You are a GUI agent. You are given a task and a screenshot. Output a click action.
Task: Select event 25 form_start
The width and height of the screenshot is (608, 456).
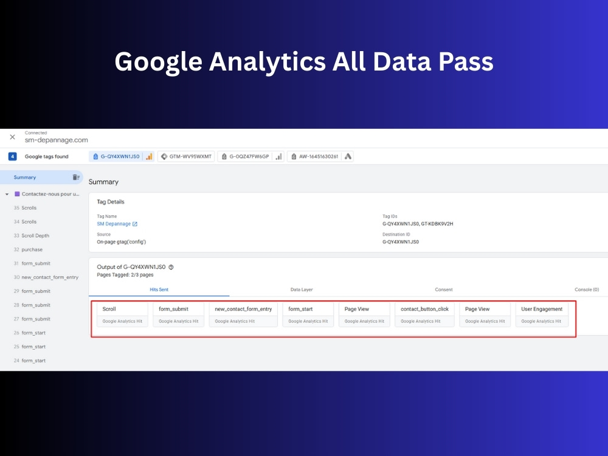30,347
